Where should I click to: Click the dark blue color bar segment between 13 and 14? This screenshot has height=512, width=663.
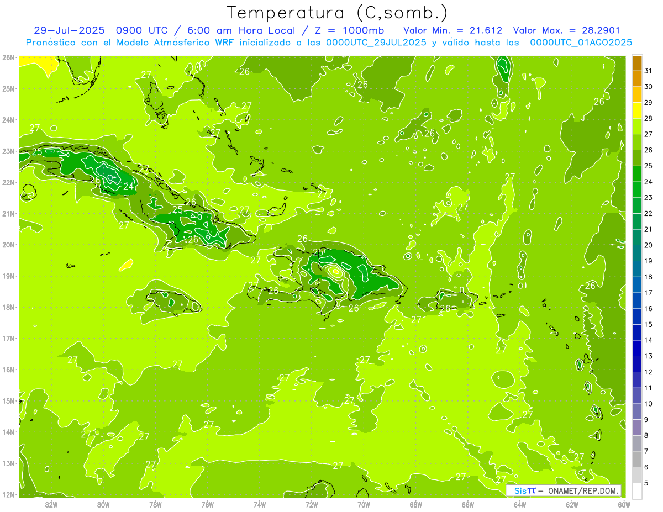[637, 348]
